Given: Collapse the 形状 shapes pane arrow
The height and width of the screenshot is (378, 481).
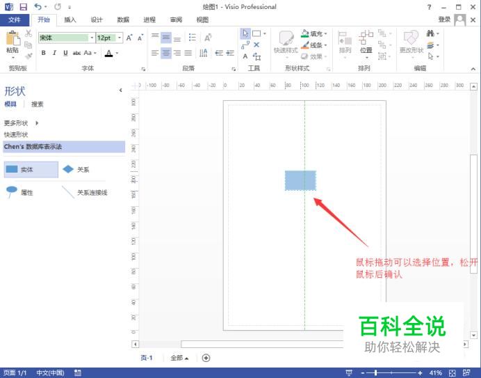Looking at the screenshot, I should point(120,90).
